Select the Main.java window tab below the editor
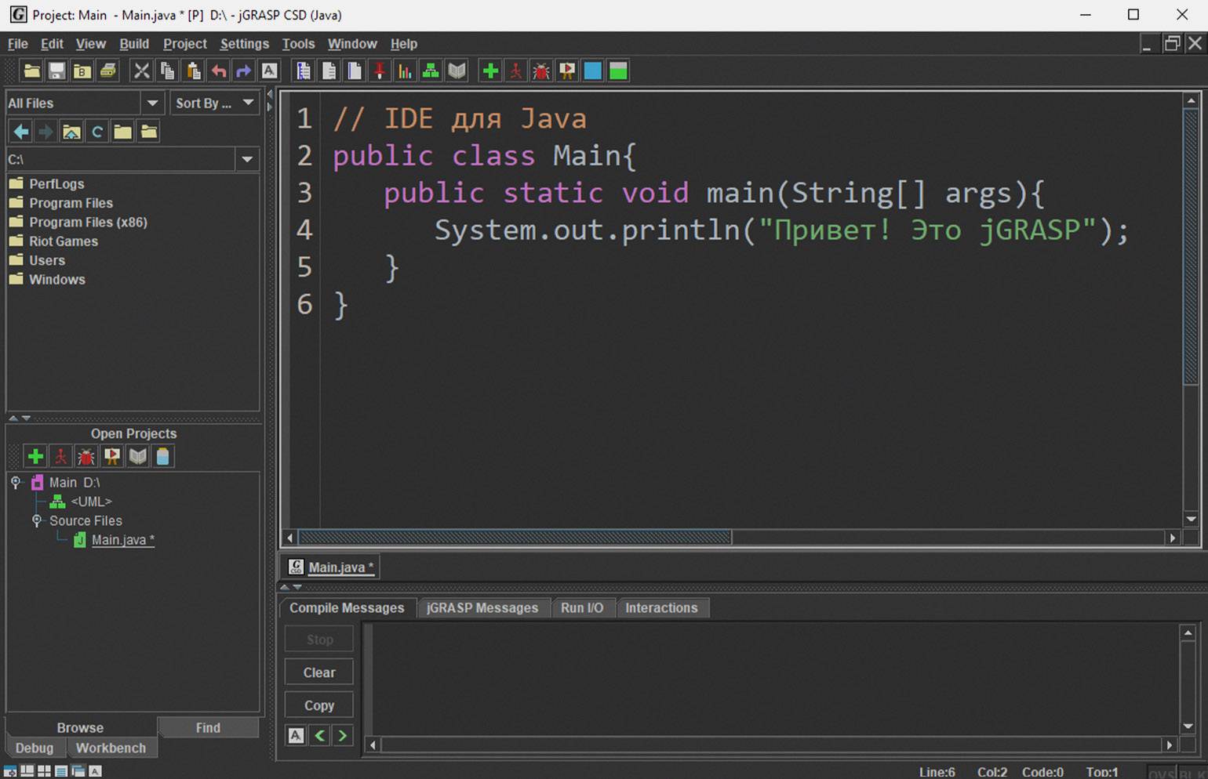1208x779 pixels. pos(331,567)
